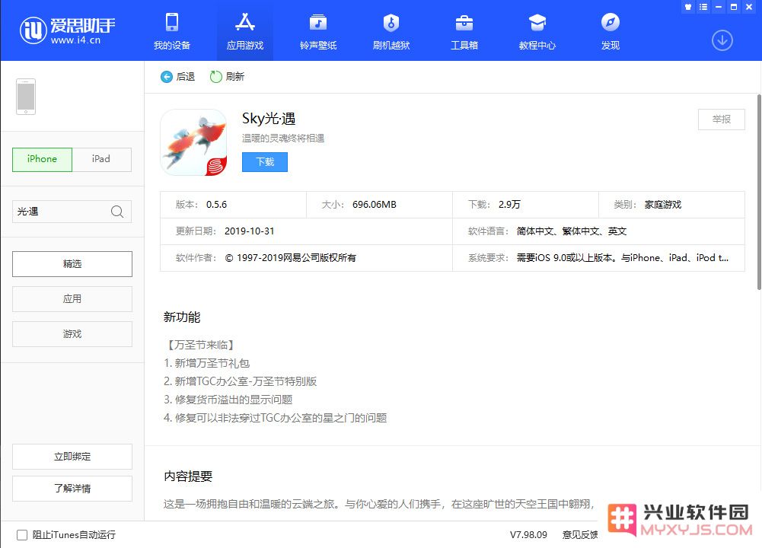Image resolution: width=762 pixels, height=548 pixels.
Task: Click the 举报 report button
Action: [721, 119]
